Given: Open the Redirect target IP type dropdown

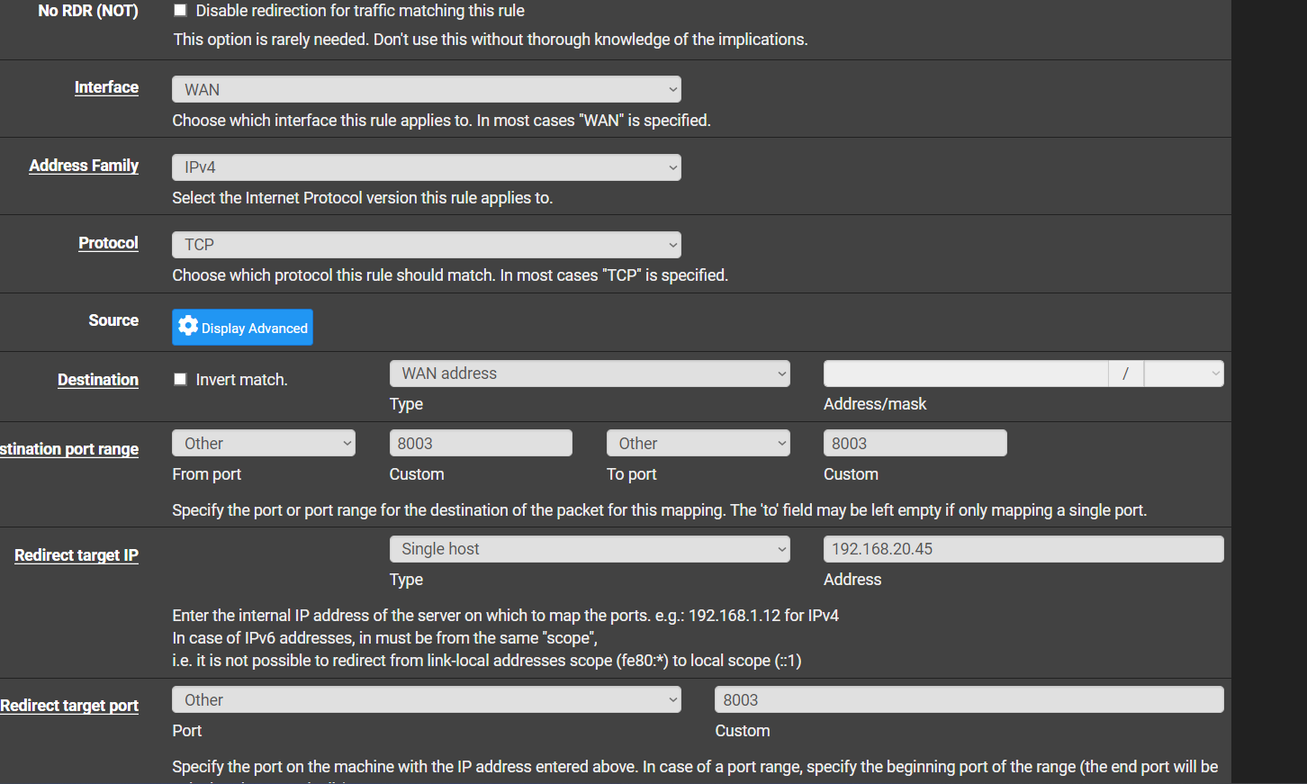Looking at the screenshot, I should pos(590,549).
